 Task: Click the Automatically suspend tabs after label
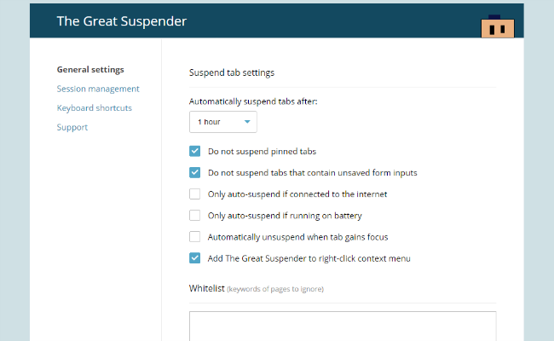pos(253,101)
